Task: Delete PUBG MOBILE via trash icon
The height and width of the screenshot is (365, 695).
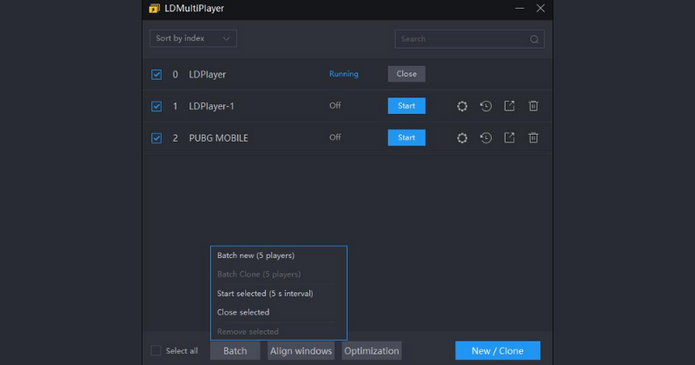Action: (x=533, y=138)
